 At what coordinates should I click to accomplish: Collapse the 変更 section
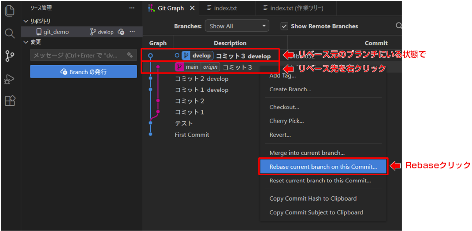26,42
